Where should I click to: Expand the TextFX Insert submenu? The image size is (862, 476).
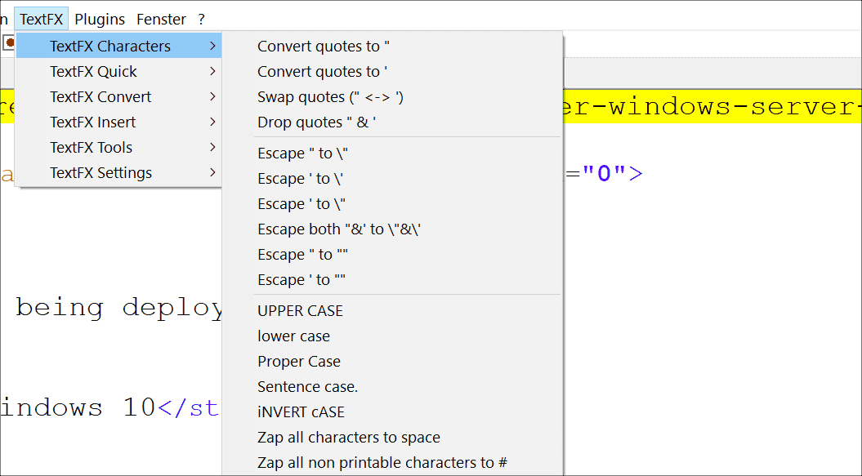point(94,122)
